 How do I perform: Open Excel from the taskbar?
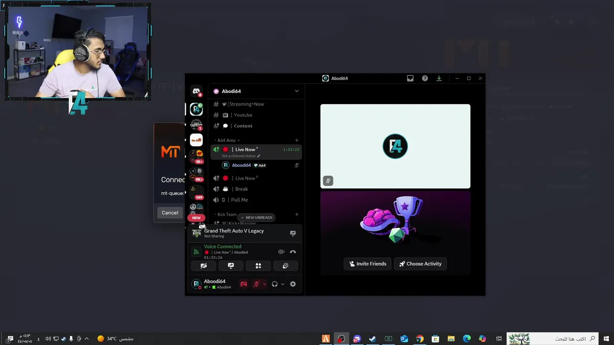click(x=388, y=339)
